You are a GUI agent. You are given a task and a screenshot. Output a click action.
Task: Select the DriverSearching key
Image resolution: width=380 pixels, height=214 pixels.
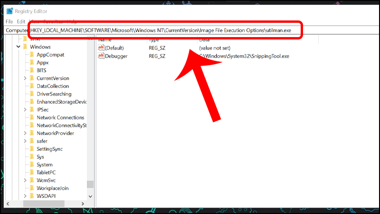[54, 94]
